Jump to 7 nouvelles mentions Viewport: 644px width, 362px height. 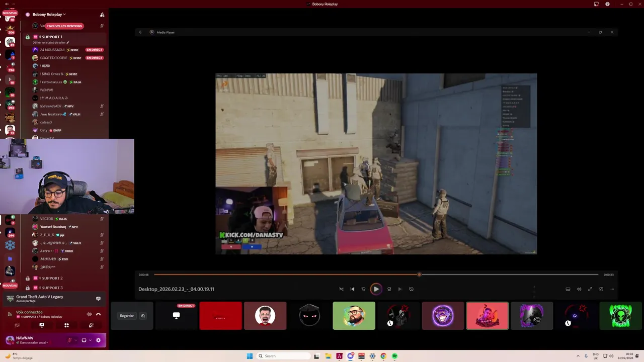point(64,26)
